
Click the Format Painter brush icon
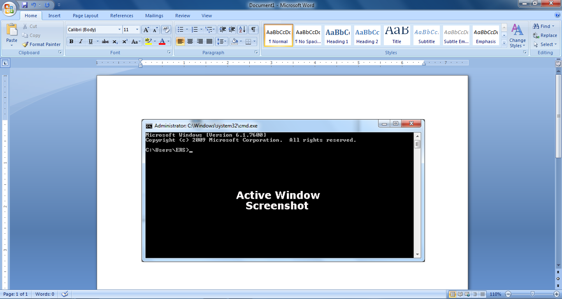click(25, 44)
